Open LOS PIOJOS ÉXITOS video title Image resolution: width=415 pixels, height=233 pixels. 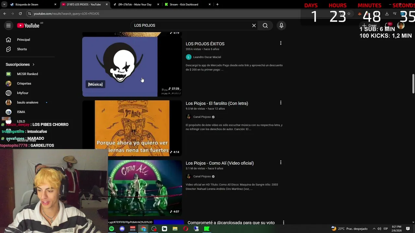(205, 44)
